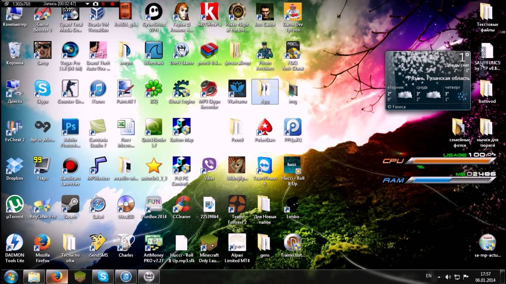Open the ArtMoney PRO v7.27 icon
Screen dimensions: 506x284
coord(153,248)
